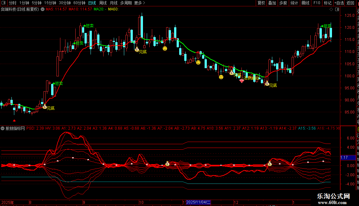
Task: Open sub-chart indicator dropdown next to 股朋指标网
Action: pyautogui.click(x=3, y=128)
